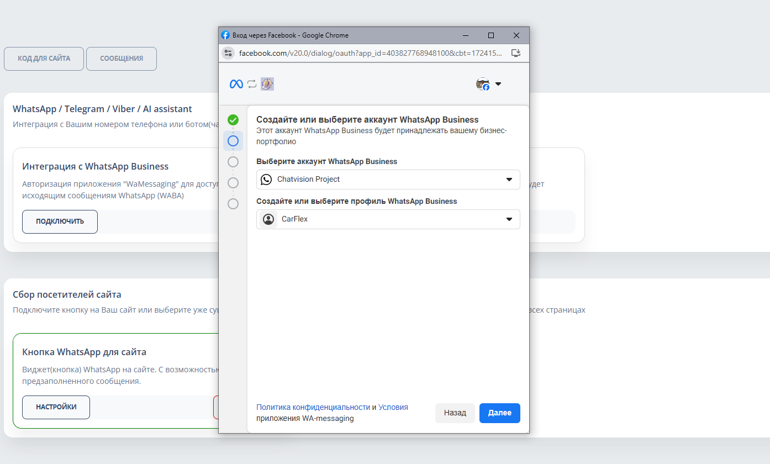Open the Facebook profile avatar menu
Screen dimensions: 770x464
(483, 84)
